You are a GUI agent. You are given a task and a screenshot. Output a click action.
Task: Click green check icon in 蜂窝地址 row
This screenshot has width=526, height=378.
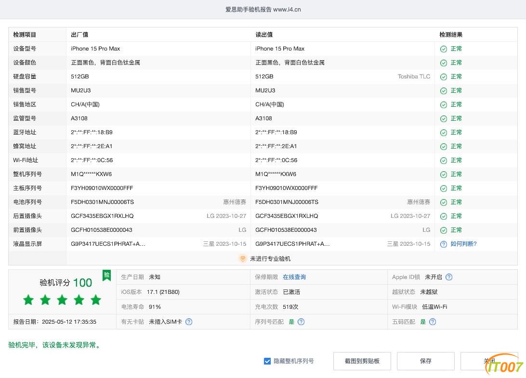click(x=444, y=147)
